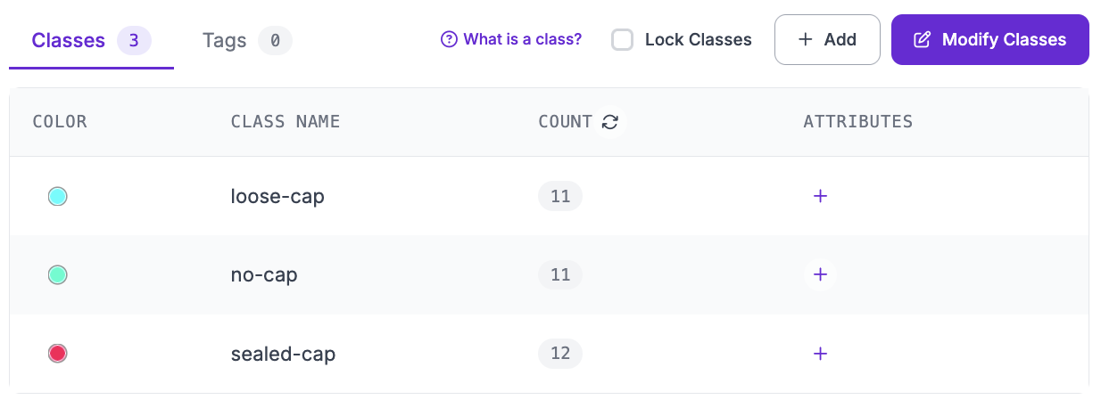Click the cyan color swatch for loose-cap
The image size is (1101, 408).
[x=57, y=196]
